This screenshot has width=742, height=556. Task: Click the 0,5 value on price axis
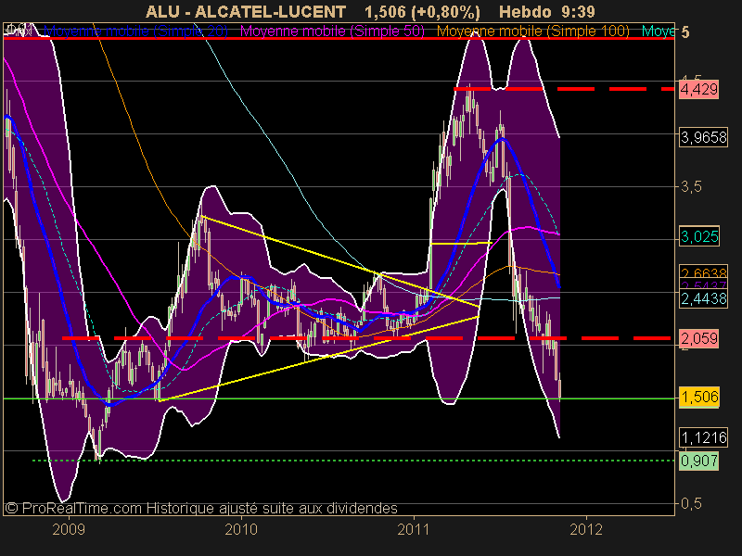(691, 503)
